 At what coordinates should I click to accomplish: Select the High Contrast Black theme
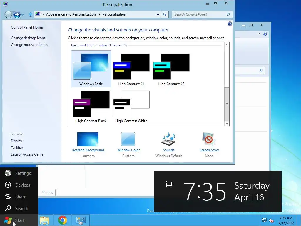[x=91, y=106]
